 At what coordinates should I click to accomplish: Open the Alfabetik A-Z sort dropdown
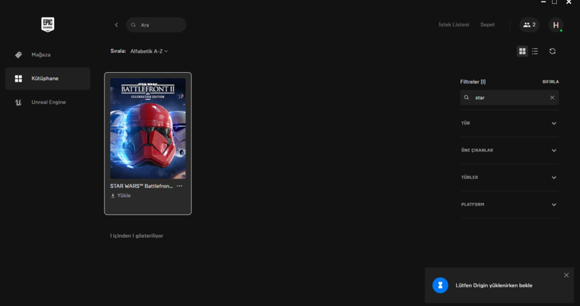point(149,52)
